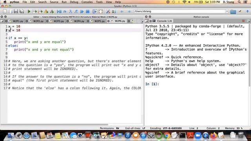Screen dimensions: 251x141
Task: Save all open files
Action: coord(22,11)
